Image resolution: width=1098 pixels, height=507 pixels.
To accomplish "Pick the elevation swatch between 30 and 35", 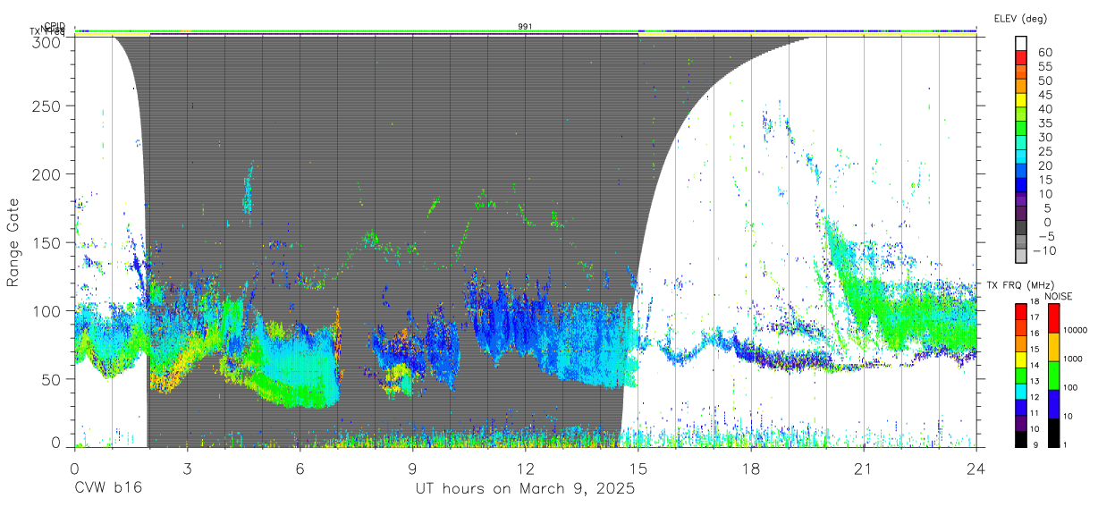I will (1021, 127).
